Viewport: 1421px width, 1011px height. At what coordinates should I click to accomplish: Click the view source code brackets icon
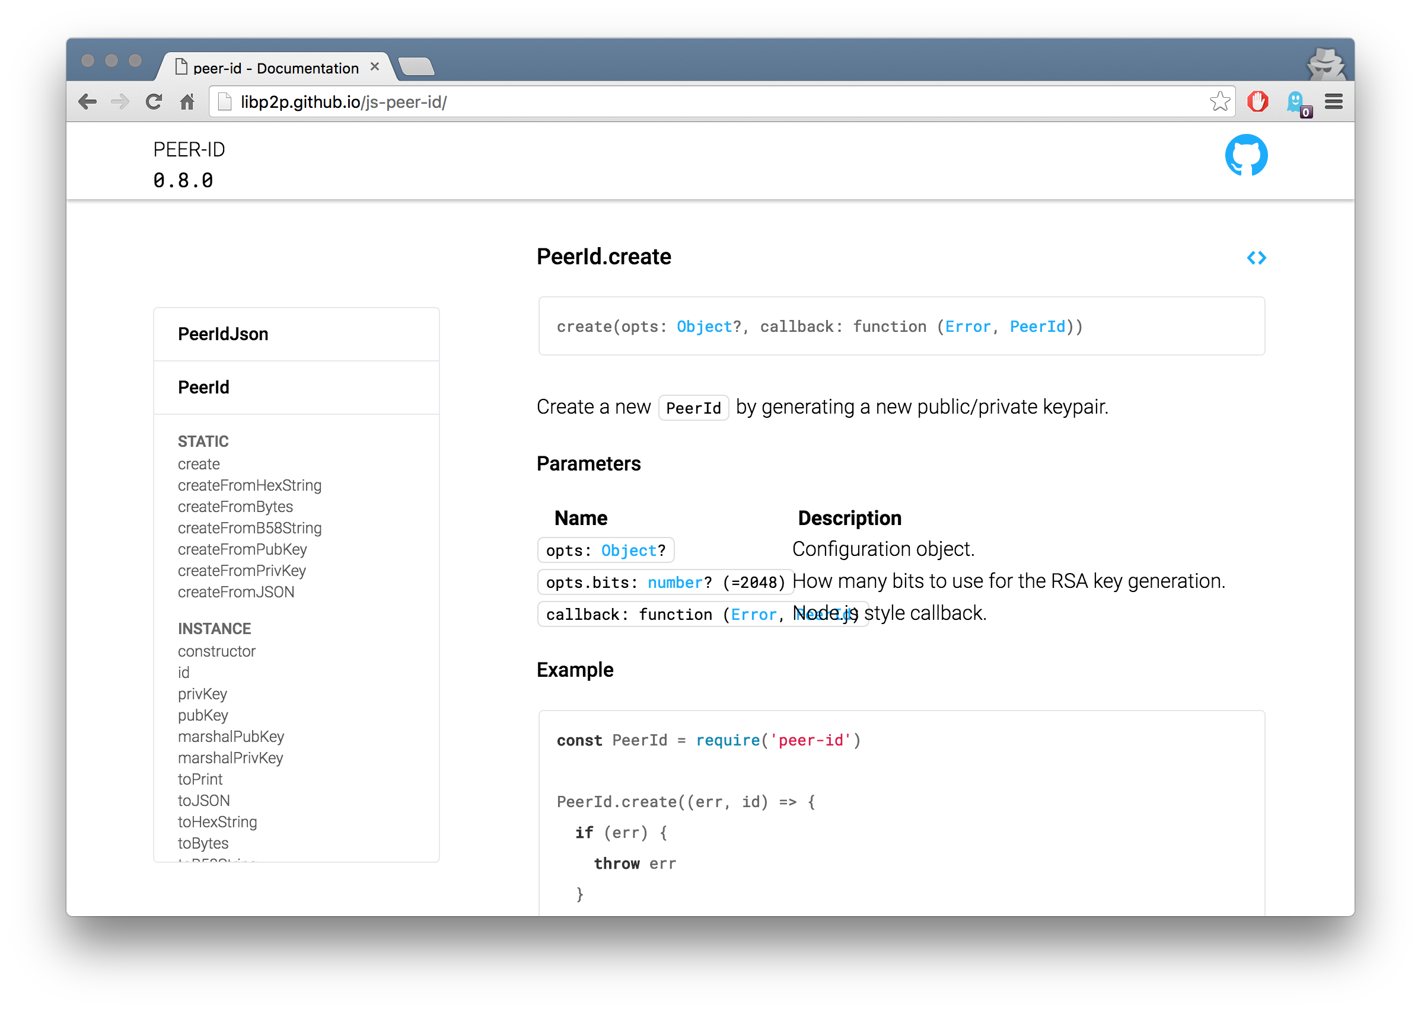click(x=1256, y=258)
